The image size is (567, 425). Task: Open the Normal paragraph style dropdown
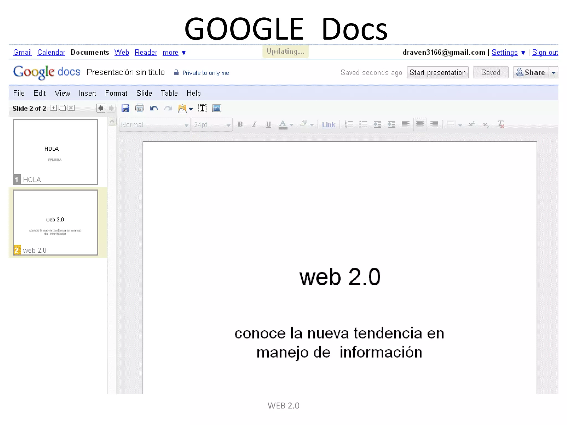(154, 125)
